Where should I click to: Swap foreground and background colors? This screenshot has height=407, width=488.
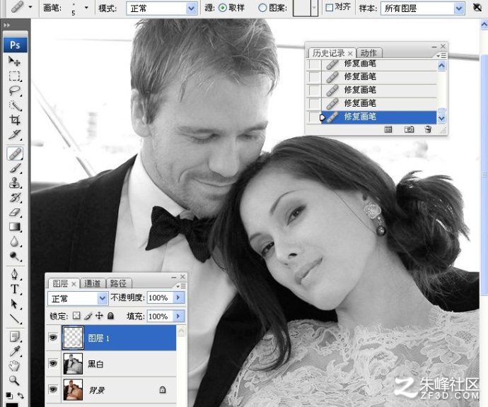tap(21, 396)
